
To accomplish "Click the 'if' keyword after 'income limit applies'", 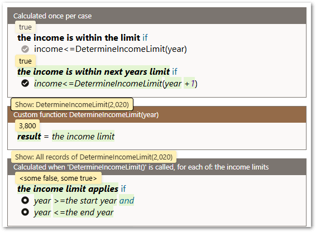I will pos(123,188).
